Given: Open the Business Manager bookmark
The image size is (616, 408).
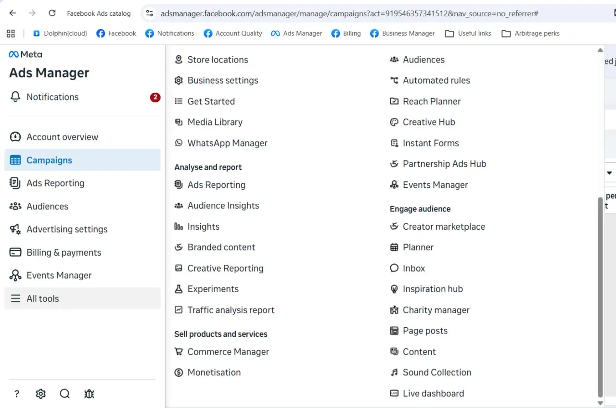Looking at the screenshot, I should [402, 33].
